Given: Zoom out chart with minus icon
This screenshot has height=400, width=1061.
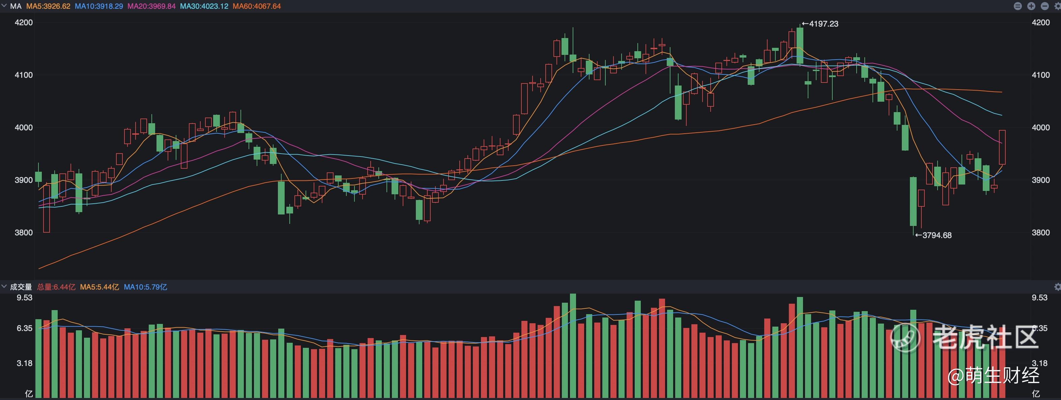Looking at the screenshot, I should pos(1045,6).
